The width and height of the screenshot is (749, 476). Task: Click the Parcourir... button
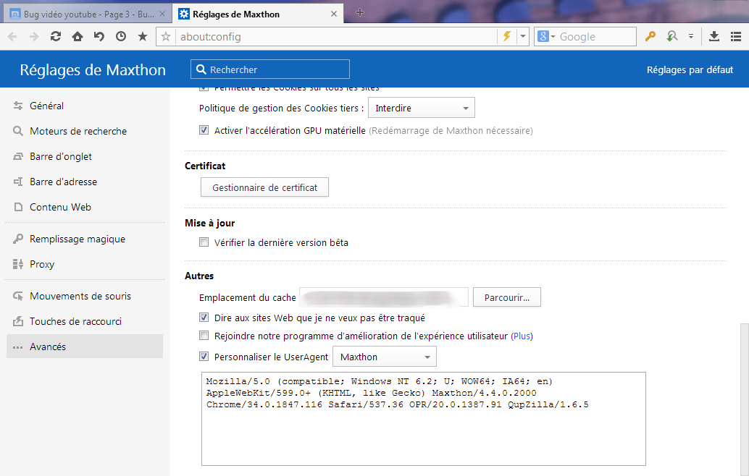tap(507, 297)
